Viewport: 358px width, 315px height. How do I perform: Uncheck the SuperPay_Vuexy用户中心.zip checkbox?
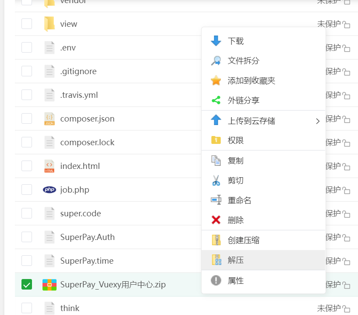pos(27,284)
